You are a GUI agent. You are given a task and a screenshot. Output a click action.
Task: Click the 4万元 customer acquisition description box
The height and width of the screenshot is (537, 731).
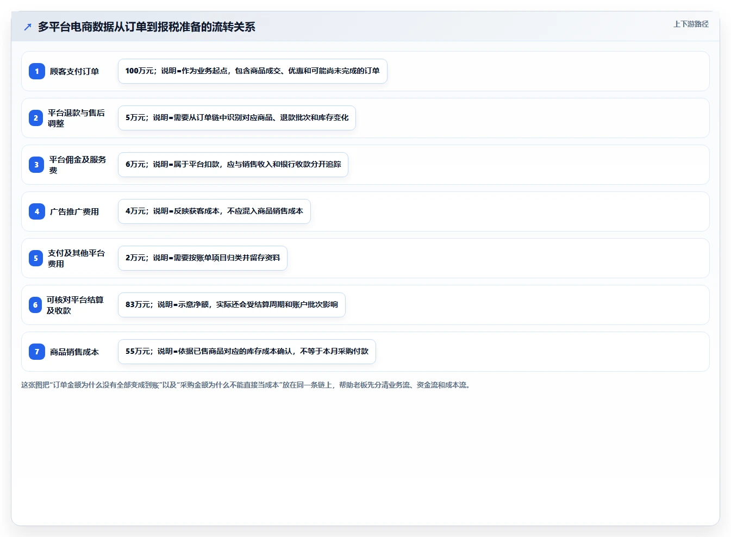pyautogui.click(x=214, y=211)
